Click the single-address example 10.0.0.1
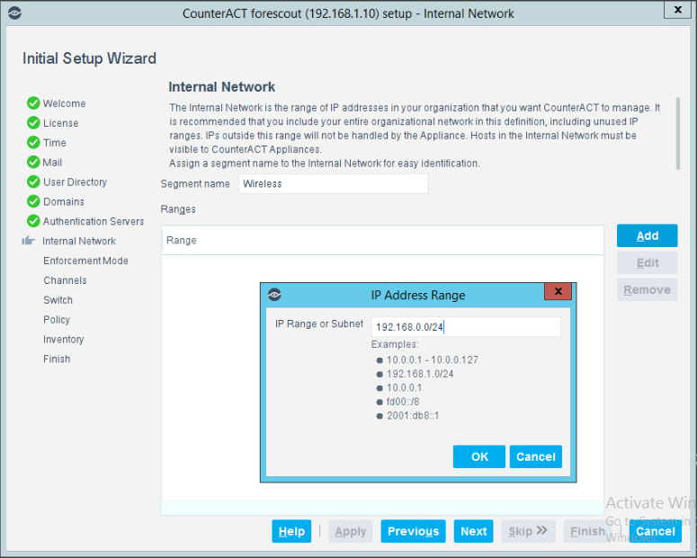 404,387
